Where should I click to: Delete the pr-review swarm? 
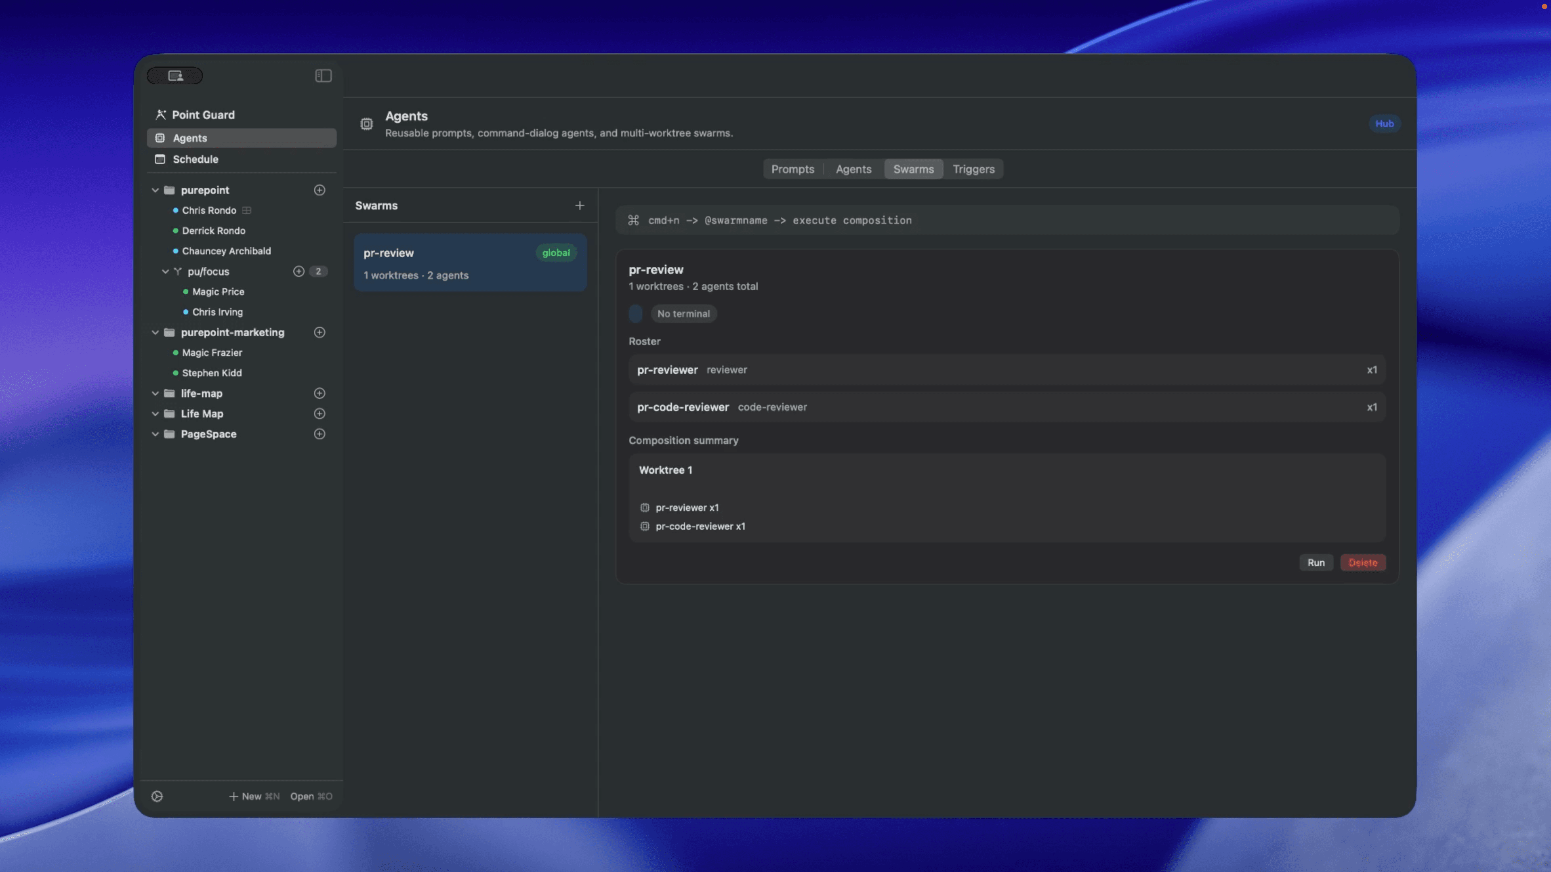tap(1362, 563)
